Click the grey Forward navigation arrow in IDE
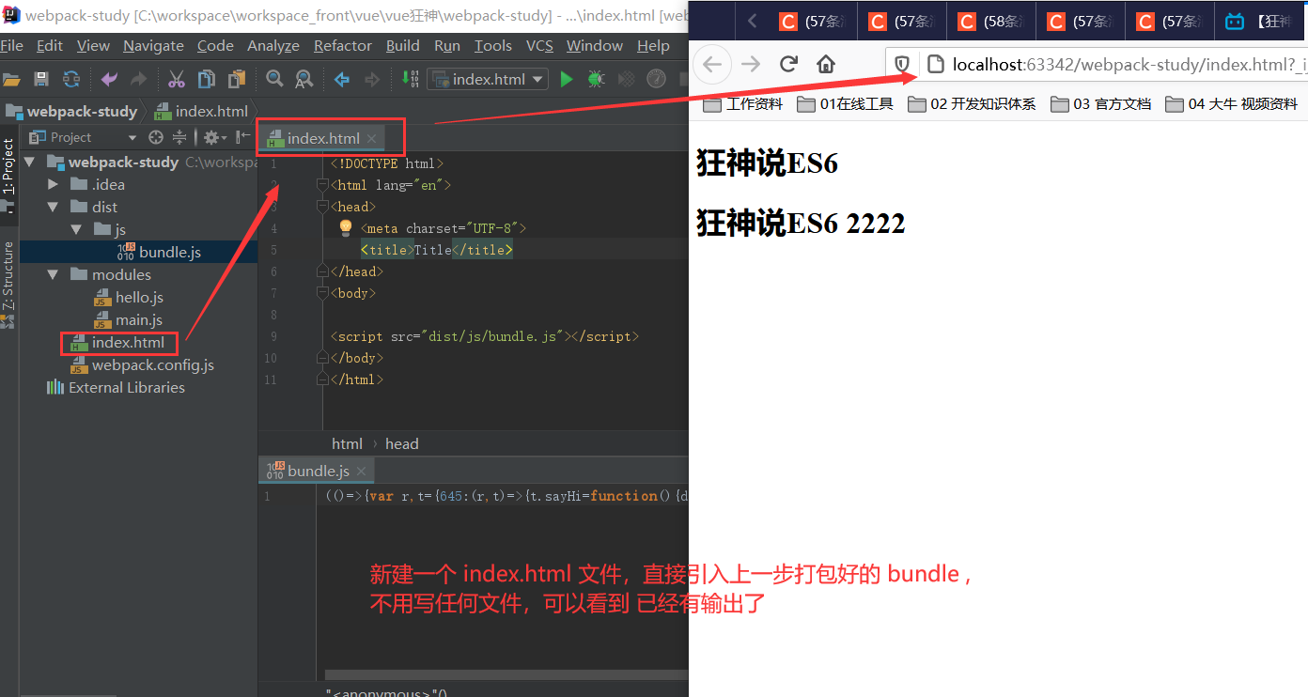This screenshot has width=1308, height=697. (x=372, y=79)
